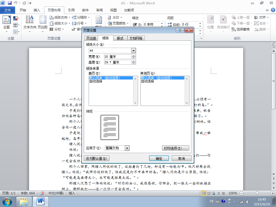Screen dimensions: 276x207
Task: Click the Wrap Text (自动换行) icon
Action: 223,19
